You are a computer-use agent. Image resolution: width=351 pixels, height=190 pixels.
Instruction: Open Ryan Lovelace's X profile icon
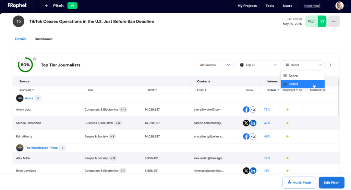click(x=246, y=171)
